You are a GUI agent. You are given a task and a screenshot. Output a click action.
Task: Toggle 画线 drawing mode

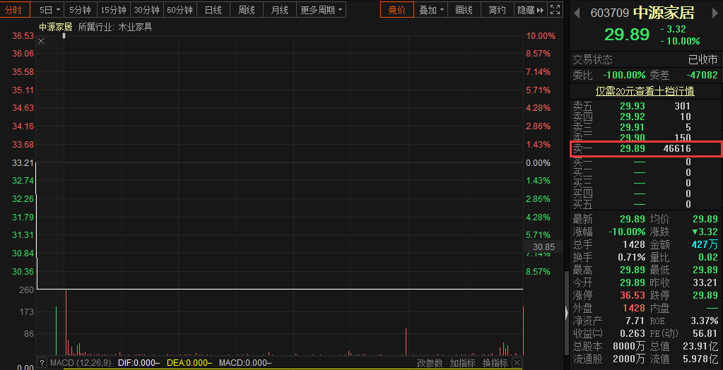(464, 10)
